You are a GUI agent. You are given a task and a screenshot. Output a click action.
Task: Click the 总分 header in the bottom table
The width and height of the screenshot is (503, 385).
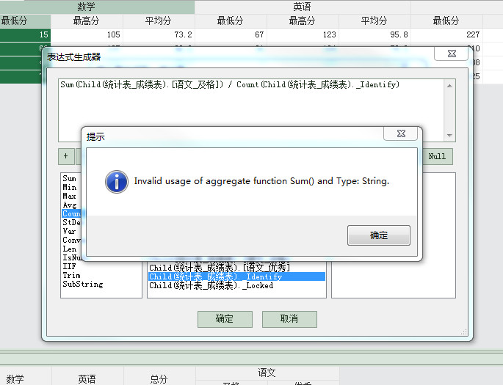pyautogui.click(x=159, y=379)
